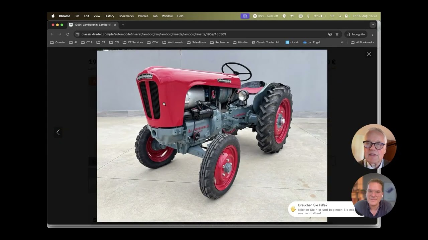Open the Edit menu
This screenshot has width=428, height=240.
[x=86, y=16]
